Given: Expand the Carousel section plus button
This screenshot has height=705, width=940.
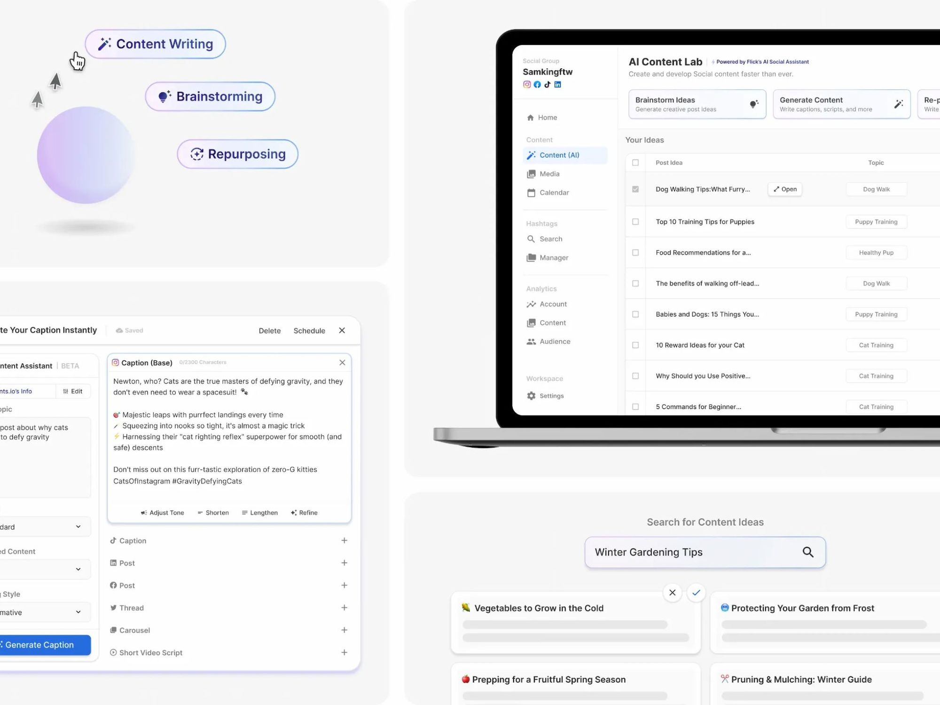Looking at the screenshot, I should click(344, 630).
